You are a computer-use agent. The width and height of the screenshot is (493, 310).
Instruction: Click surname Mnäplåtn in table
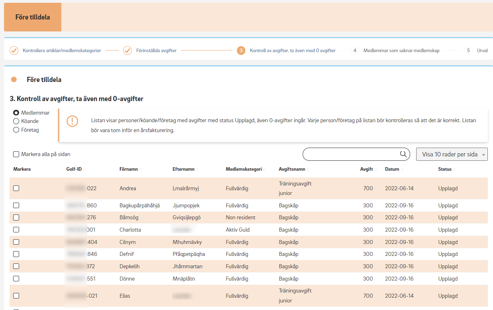(x=184, y=279)
